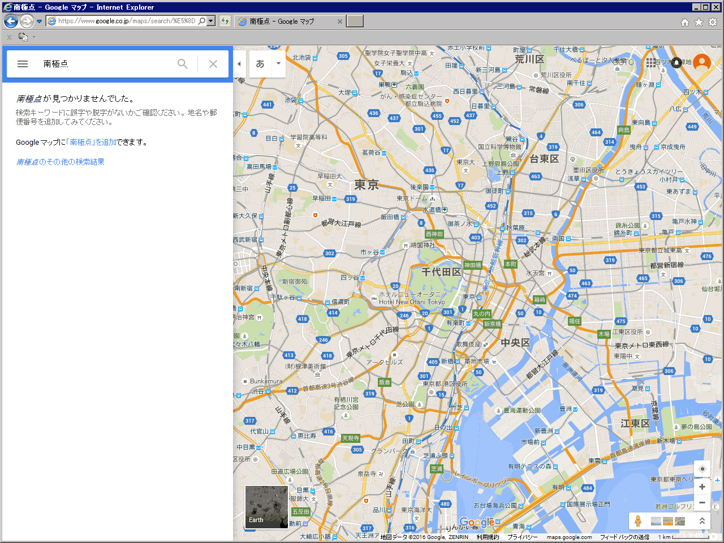Click the stop X in the command bar
Screen dimensions: 724x543
point(9,37)
